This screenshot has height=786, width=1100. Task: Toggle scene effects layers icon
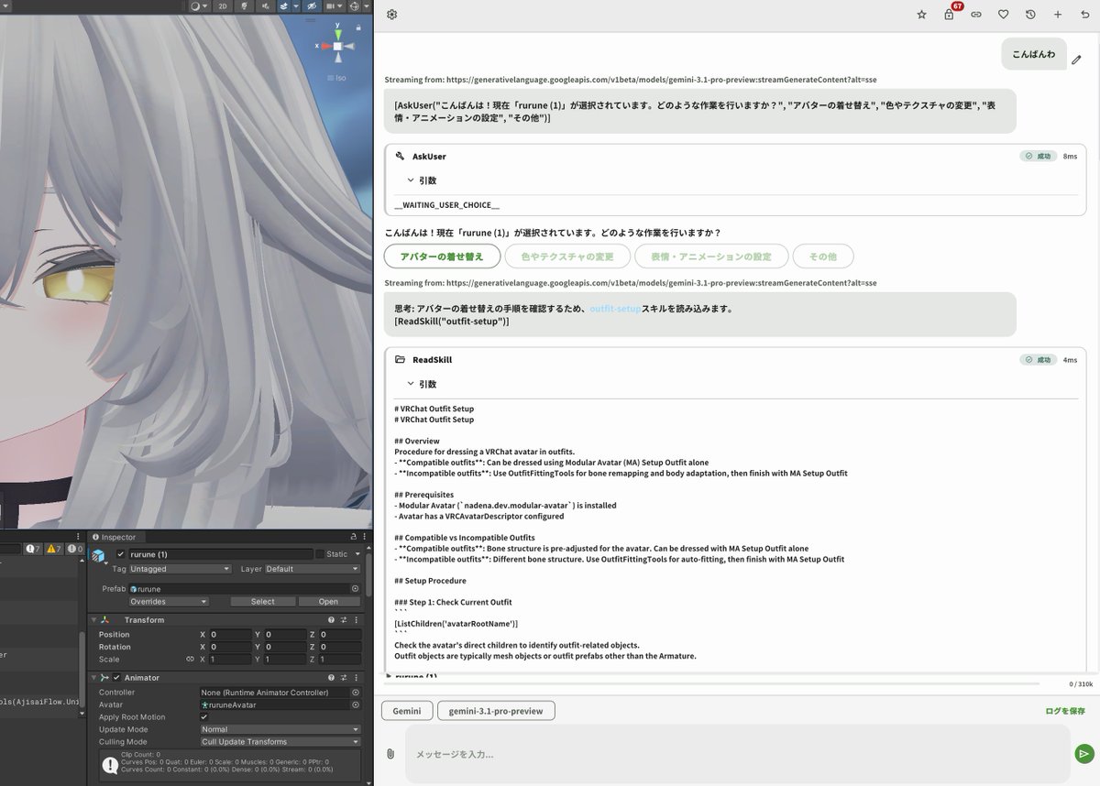point(283,6)
